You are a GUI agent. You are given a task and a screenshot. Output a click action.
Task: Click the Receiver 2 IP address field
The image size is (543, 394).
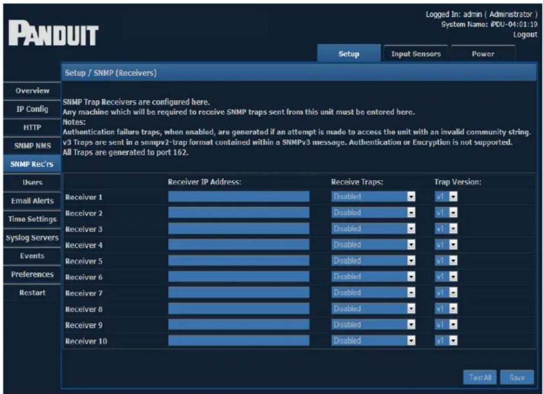coord(238,212)
